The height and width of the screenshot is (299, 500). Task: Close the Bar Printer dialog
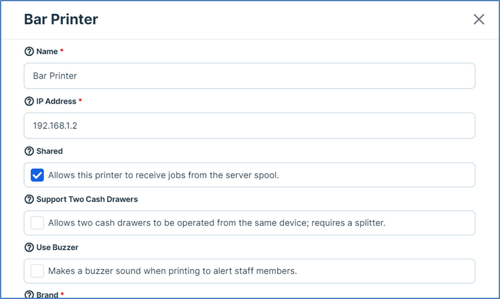coord(479,19)
